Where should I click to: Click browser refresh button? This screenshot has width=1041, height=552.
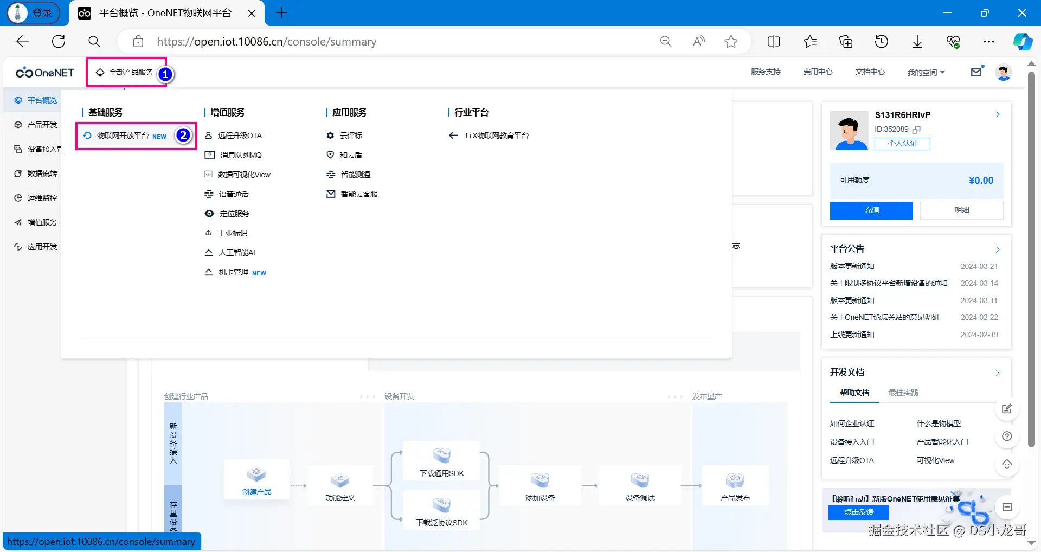coord(59,42)
